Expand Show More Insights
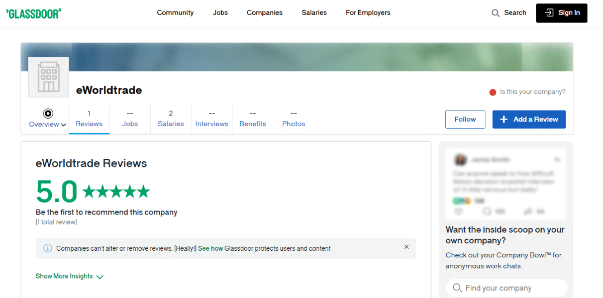 (x=69, y=276)
